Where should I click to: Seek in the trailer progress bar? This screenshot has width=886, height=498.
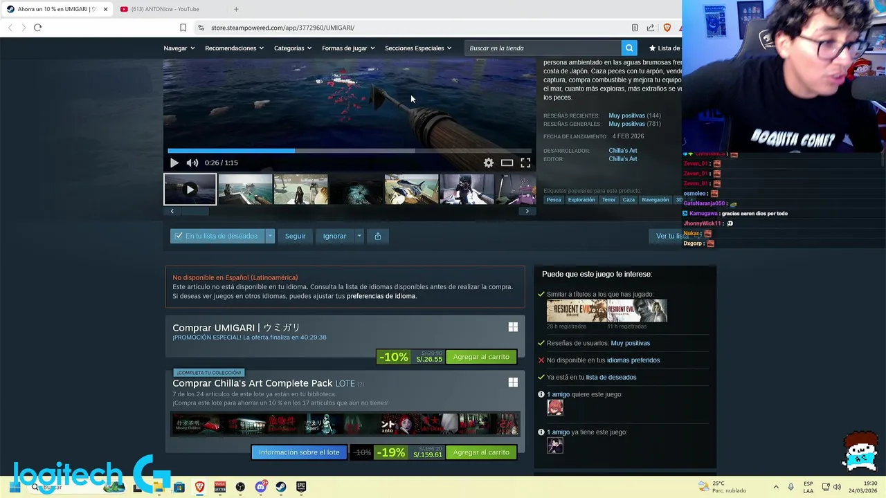coord(350,150)
